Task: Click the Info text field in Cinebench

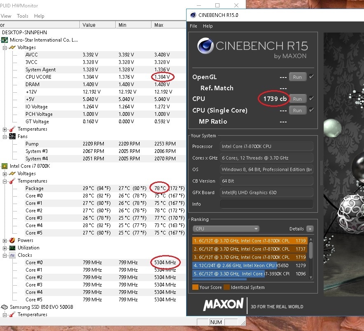Action: pyautogui.click(x=266, y=204)
